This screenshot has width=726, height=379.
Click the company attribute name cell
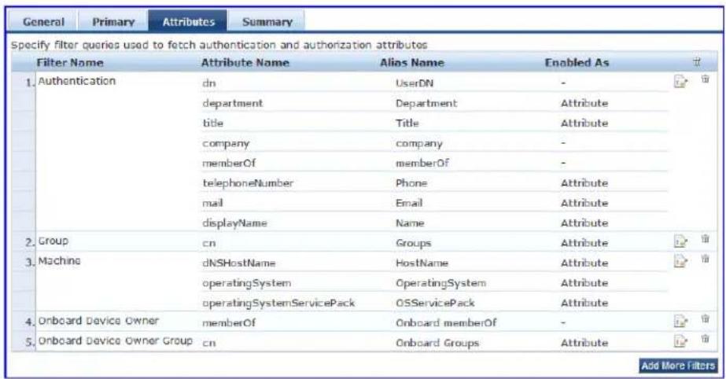226,143
